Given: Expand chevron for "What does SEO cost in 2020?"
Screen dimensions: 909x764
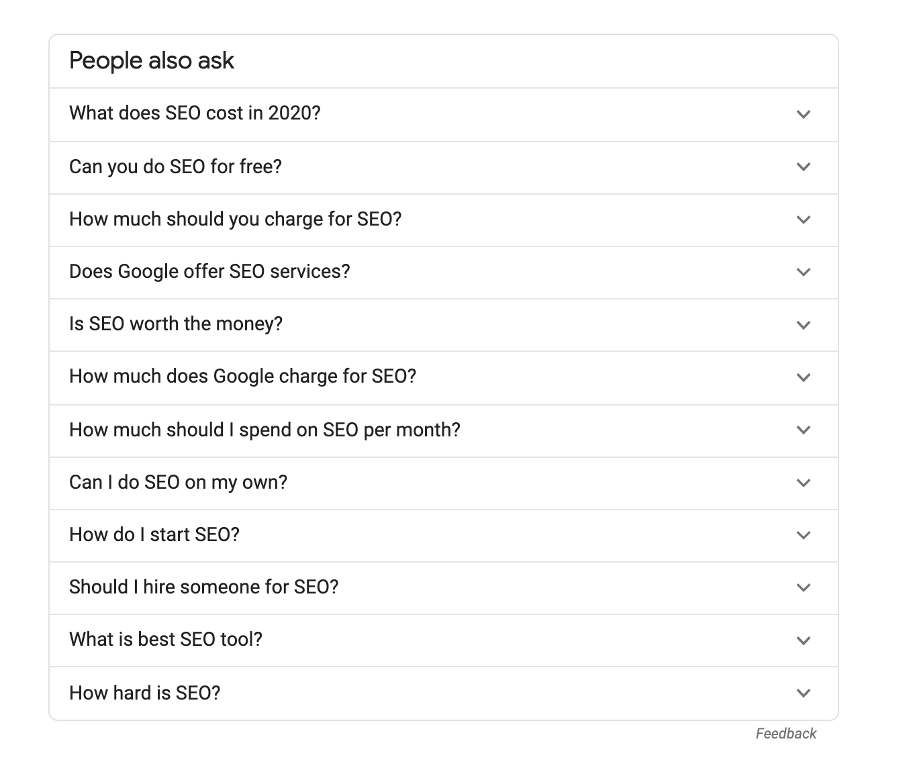Looking at the screenshot, I should pyautogui.click(x=803, y=114).
